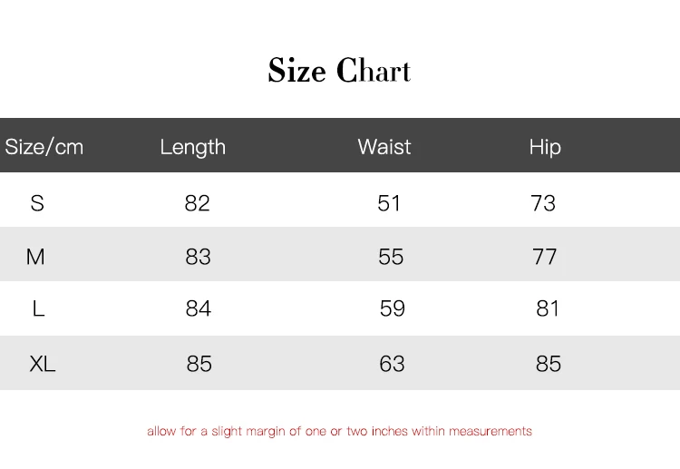Select waist value 51 for size S
The height and width of the screenshot is (469, 680).
(x=389, y=203)
